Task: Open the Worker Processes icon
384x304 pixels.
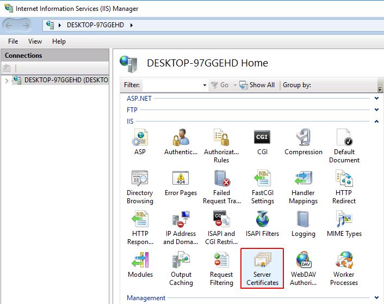Action: pos(344,267)
